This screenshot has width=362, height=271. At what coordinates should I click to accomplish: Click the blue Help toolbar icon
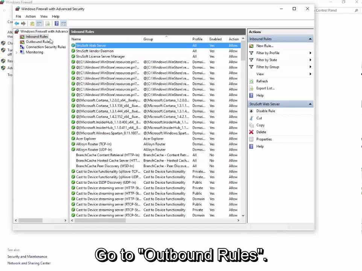(x=56, y=24)
